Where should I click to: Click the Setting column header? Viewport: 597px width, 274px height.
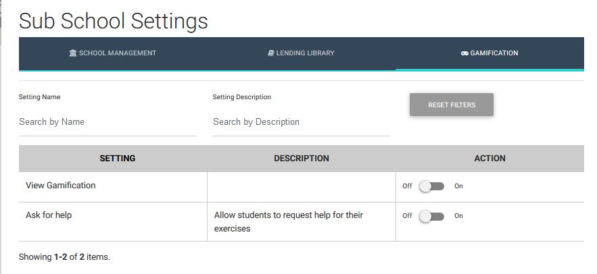pyautogui.click(x=117, y=159)
